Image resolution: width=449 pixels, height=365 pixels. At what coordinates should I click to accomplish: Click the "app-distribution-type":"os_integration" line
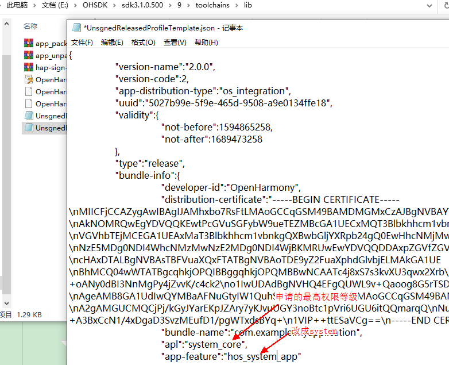[203, 91]
